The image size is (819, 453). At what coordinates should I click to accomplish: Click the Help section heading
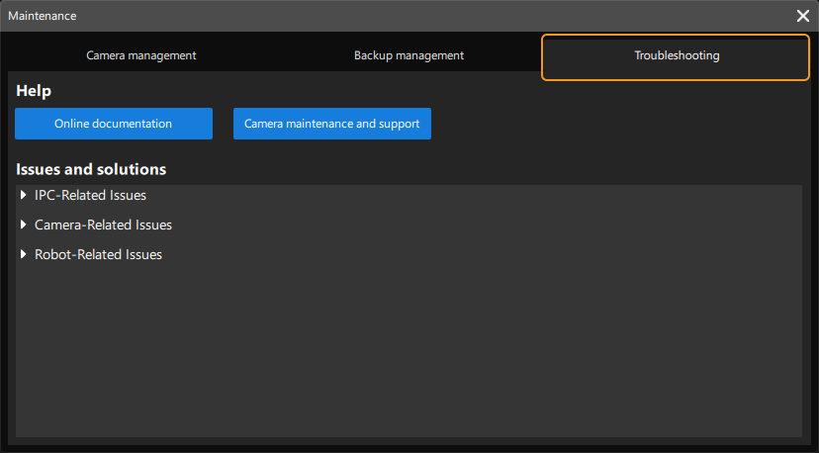(34, 91)
